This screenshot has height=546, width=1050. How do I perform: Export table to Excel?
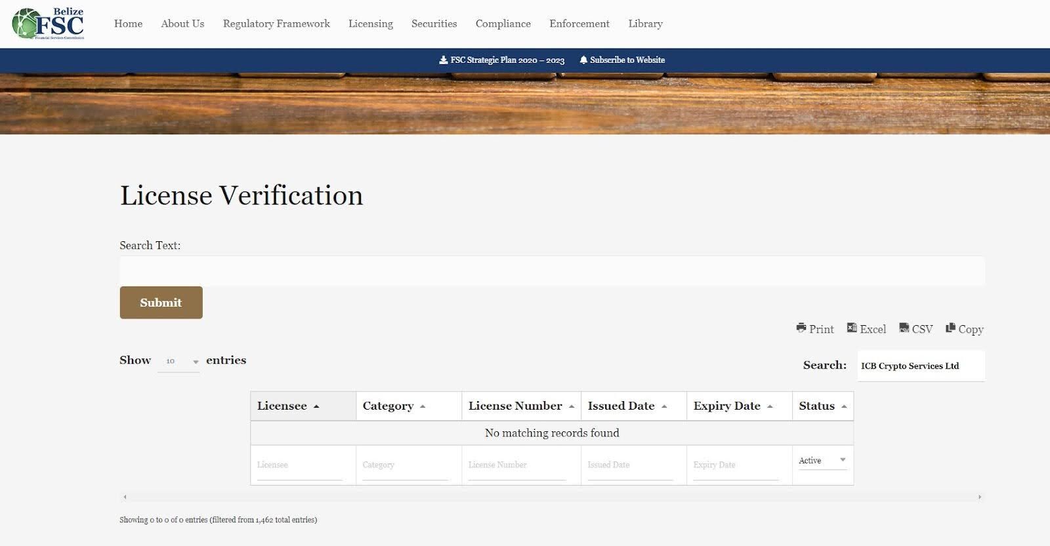pyautogui.click(x=866, y=328)
